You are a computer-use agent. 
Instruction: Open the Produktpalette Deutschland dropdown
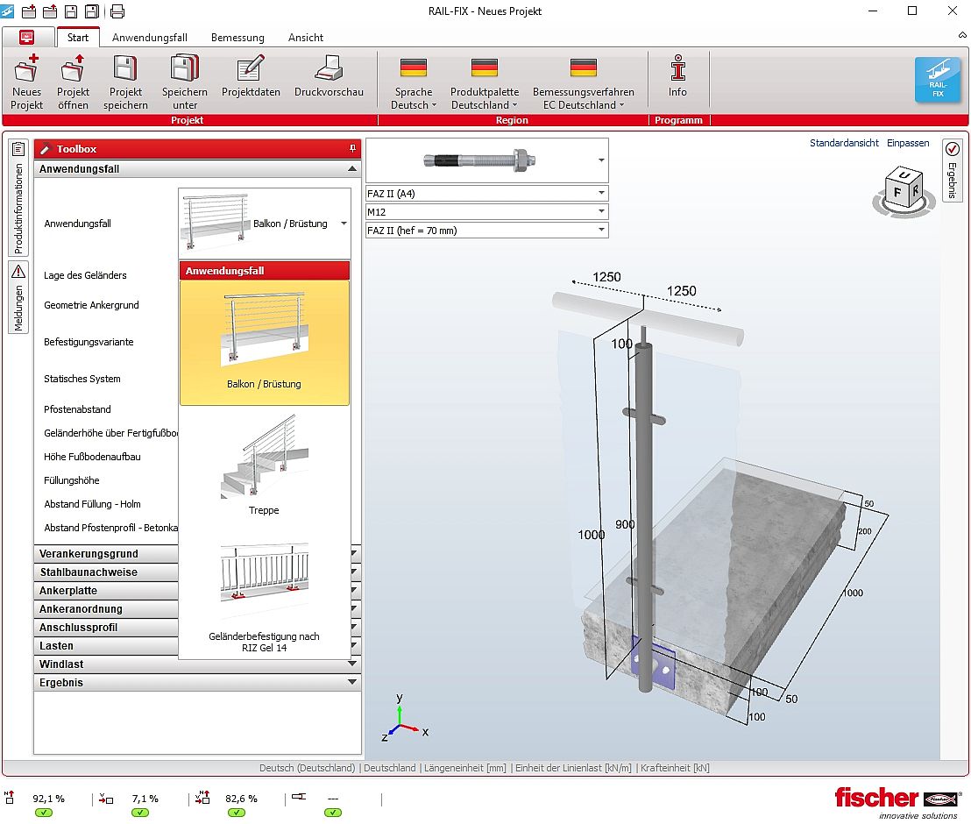click(x=485, y=84)
